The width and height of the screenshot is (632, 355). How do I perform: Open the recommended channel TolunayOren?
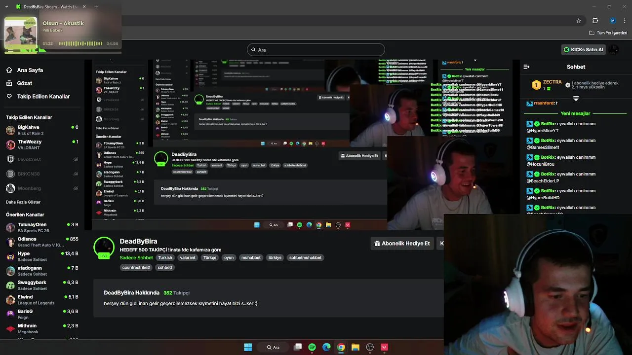[42, 227]
